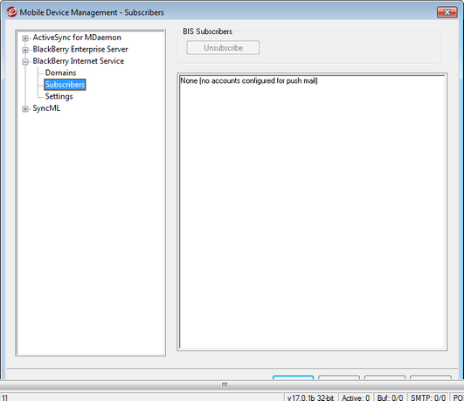The height and width of the screenshot is (401, 464).
Task: Click the MDaemon icon in the title bar
Action: pyautogui.click(x=12, y=12)
